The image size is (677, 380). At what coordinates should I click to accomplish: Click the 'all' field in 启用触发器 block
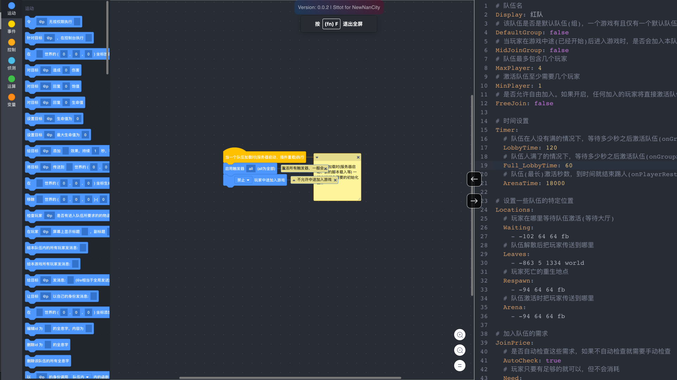(x=251, y=169)
